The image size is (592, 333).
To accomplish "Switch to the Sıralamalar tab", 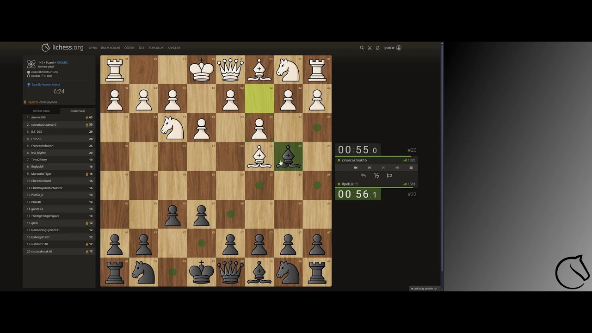I will 77,111.
